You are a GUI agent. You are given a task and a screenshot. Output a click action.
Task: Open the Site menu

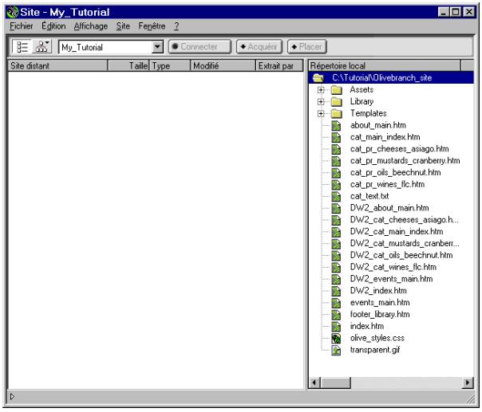123,26
